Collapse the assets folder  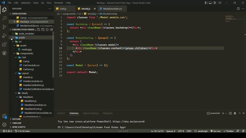(14, 46)
